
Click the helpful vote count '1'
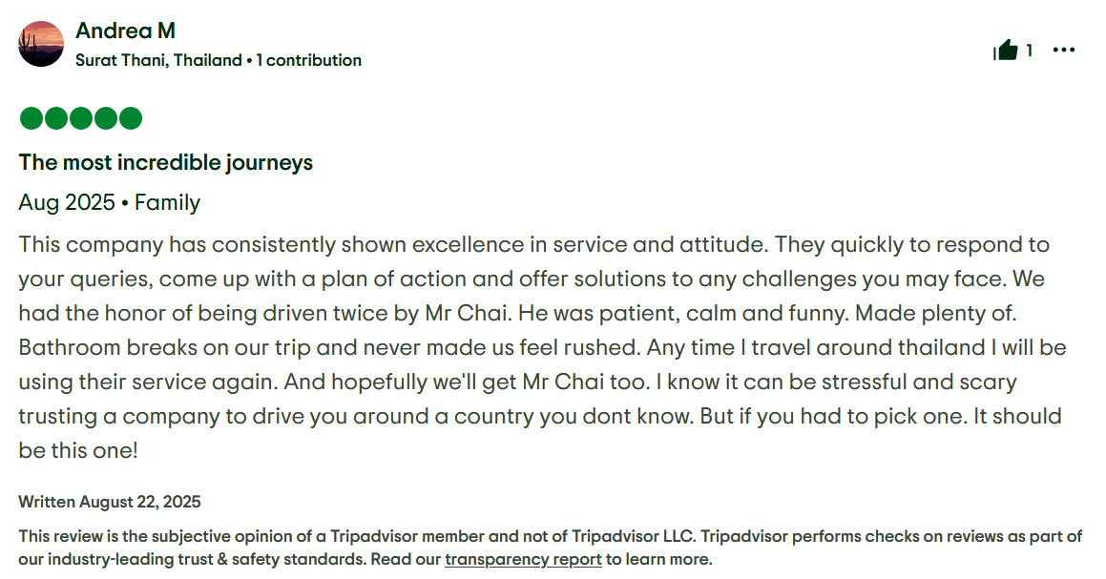[1029, 51]
